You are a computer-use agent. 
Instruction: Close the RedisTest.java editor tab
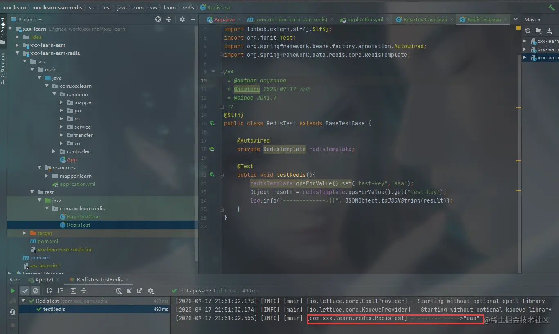point(505,19)
